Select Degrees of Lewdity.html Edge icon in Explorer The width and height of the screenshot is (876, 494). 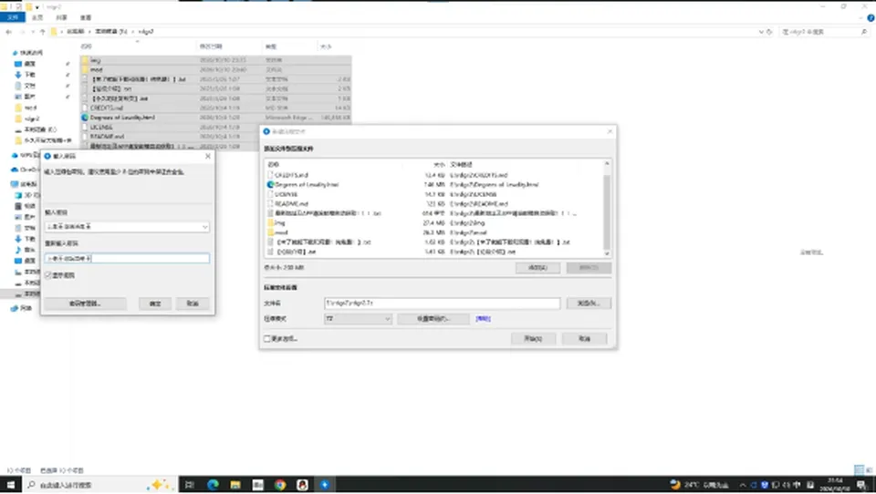[85, 118]
